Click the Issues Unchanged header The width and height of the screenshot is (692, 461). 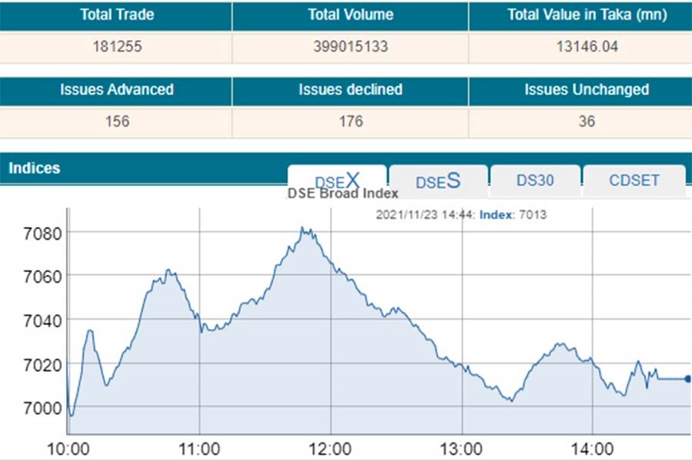[x=587, y=90]
